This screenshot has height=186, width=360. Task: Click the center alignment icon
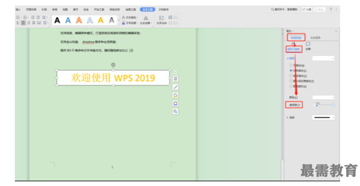pos(23,23)
